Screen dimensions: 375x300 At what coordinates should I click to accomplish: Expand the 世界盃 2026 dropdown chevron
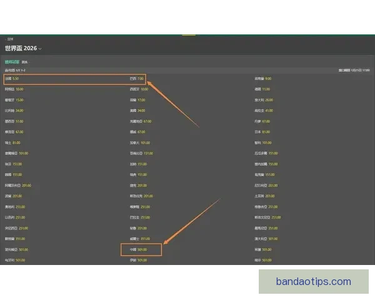(40, 49)
